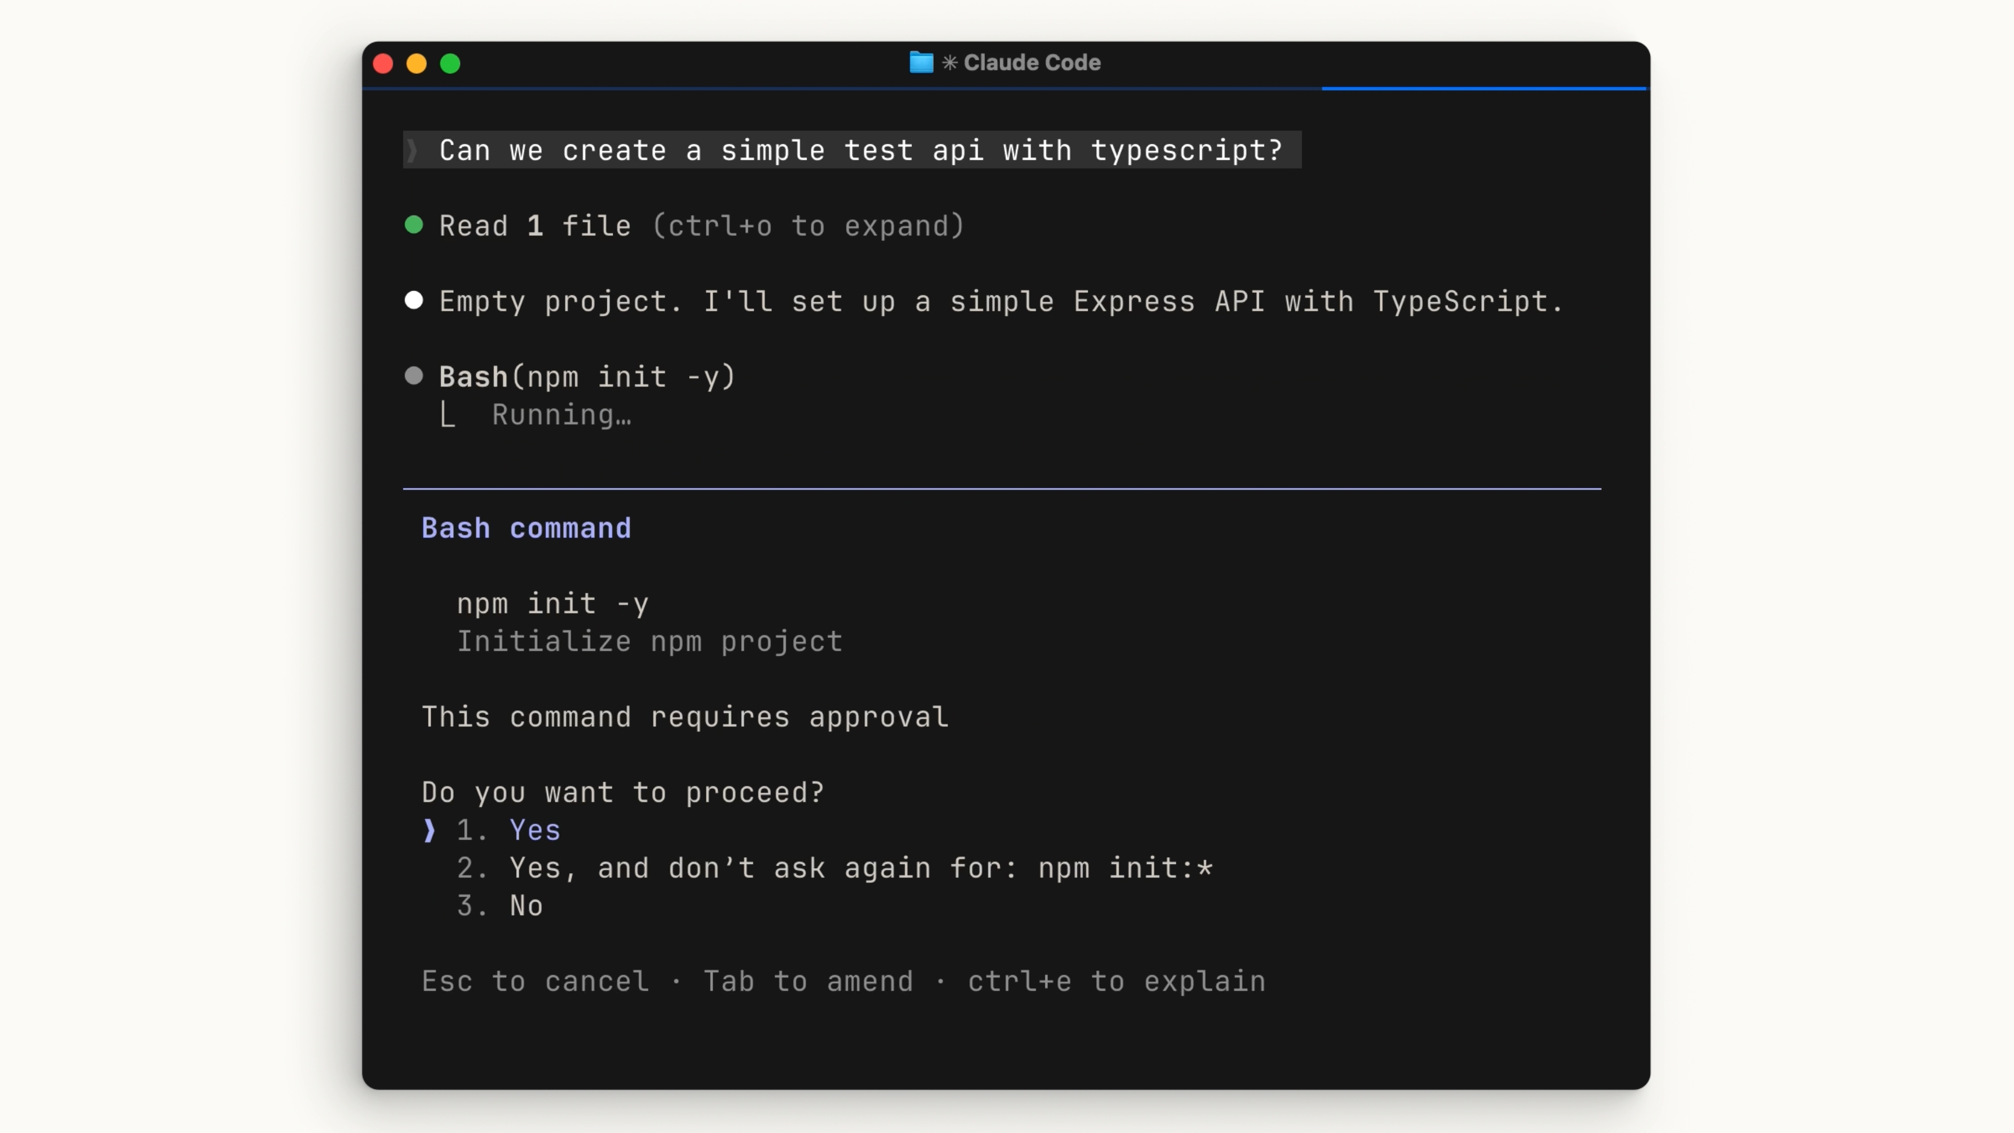Click Tab to amend hint

click(x=808, y=981)
